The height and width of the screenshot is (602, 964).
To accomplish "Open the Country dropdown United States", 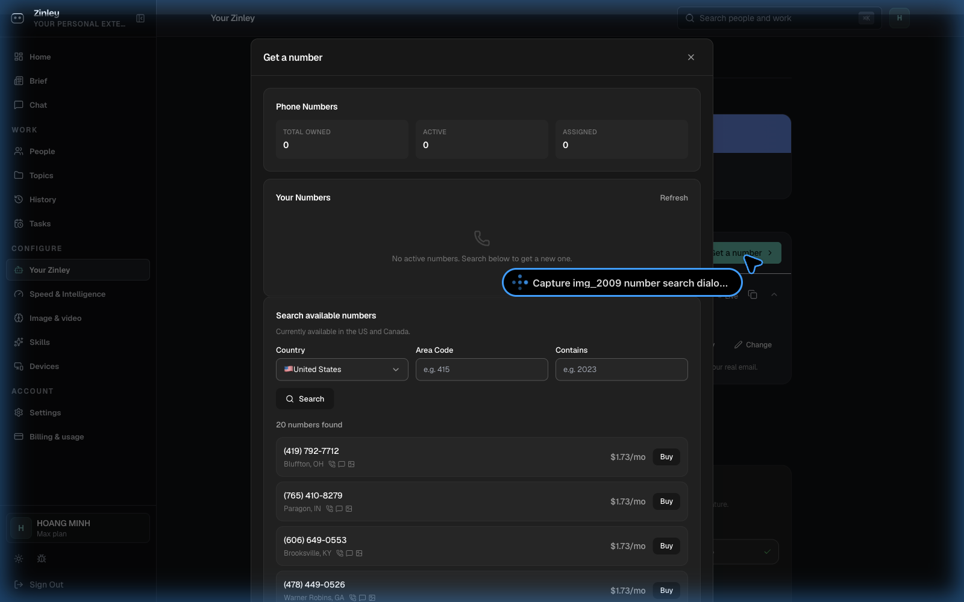I will [x=342, y=370].
